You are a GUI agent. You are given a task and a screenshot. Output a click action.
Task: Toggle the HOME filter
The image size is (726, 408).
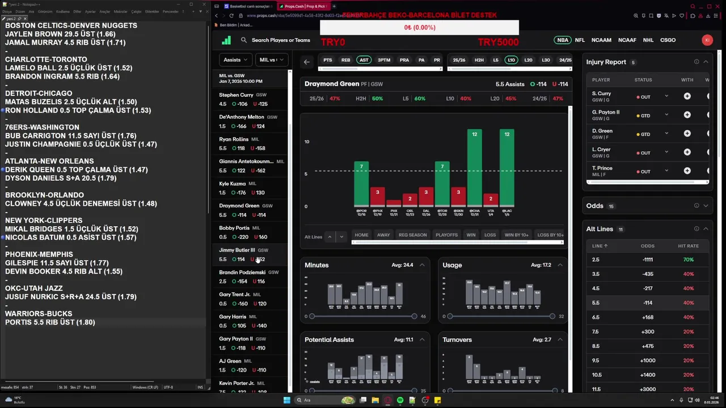pos(361,235)
